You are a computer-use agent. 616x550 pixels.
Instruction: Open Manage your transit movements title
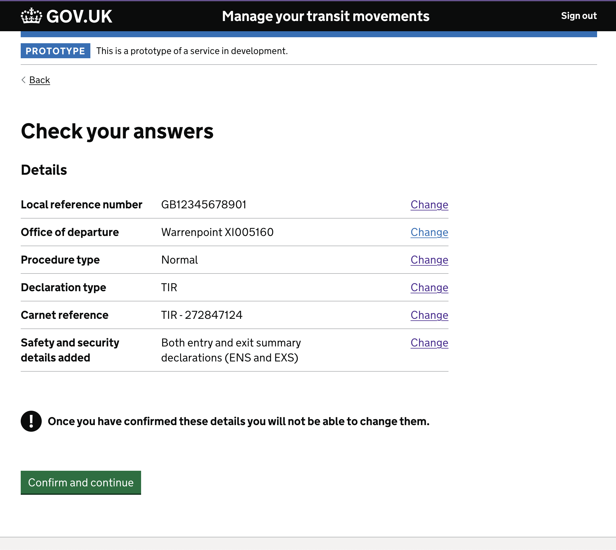[x=325, y=16]
